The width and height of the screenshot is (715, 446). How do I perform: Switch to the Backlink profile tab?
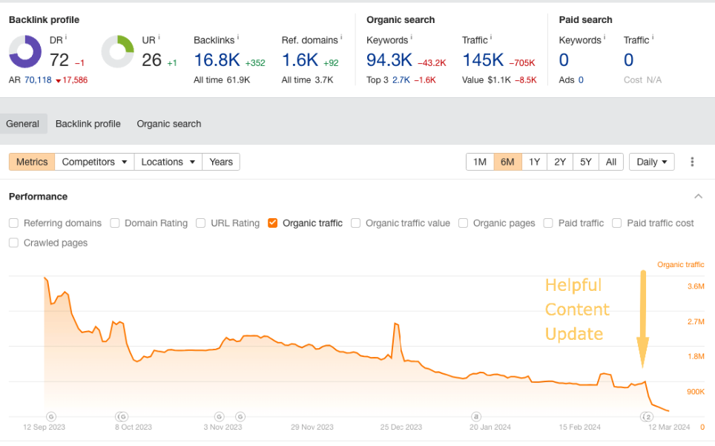[x=88, y=124]
